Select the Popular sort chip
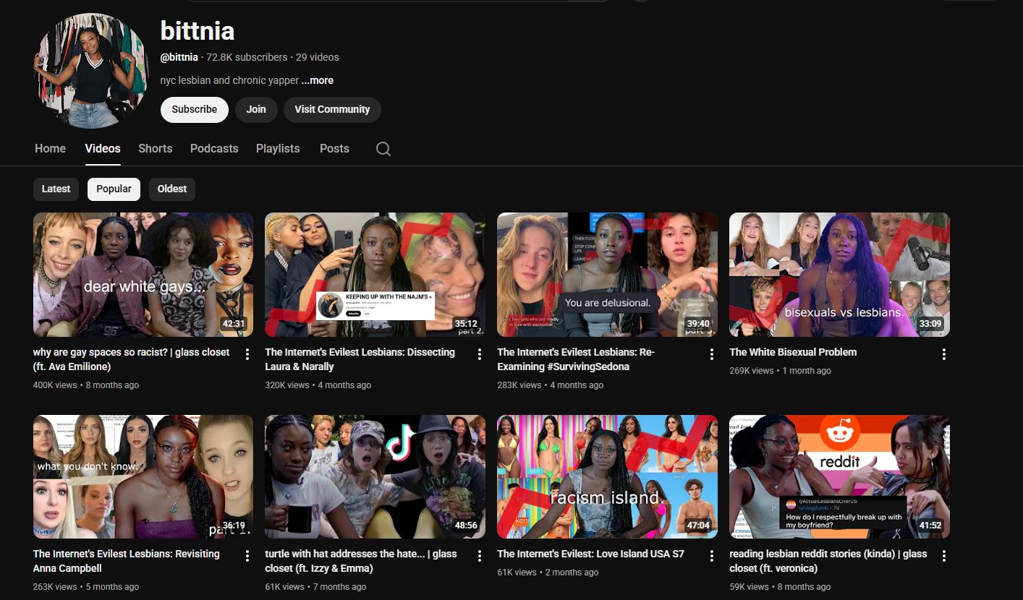1023x600 pixels. pos(114,189)
